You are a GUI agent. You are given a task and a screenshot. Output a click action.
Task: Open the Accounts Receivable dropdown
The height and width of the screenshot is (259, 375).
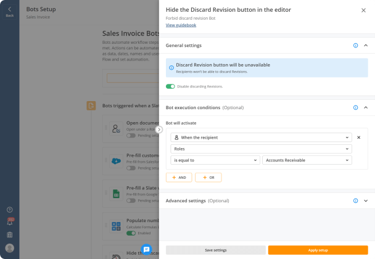pos(307,160)
